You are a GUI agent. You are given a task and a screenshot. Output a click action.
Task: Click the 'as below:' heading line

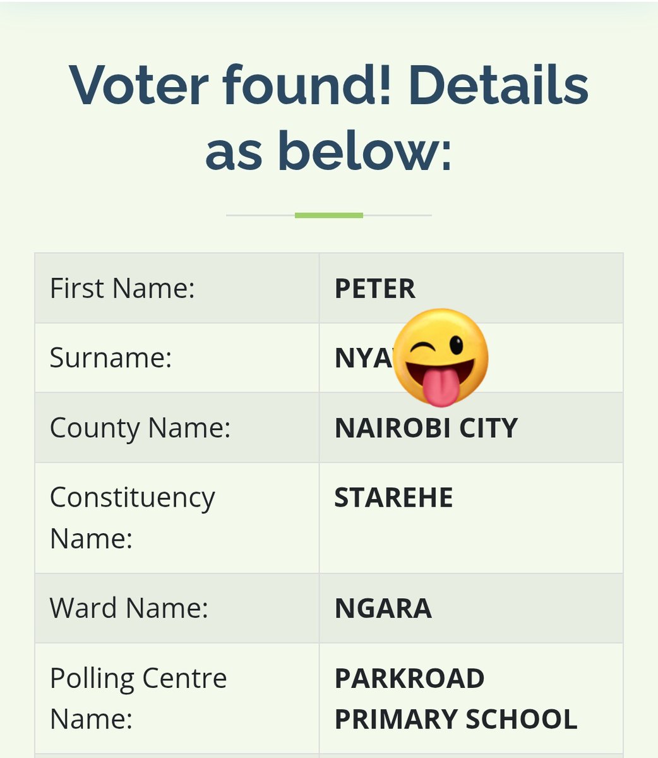329,151
